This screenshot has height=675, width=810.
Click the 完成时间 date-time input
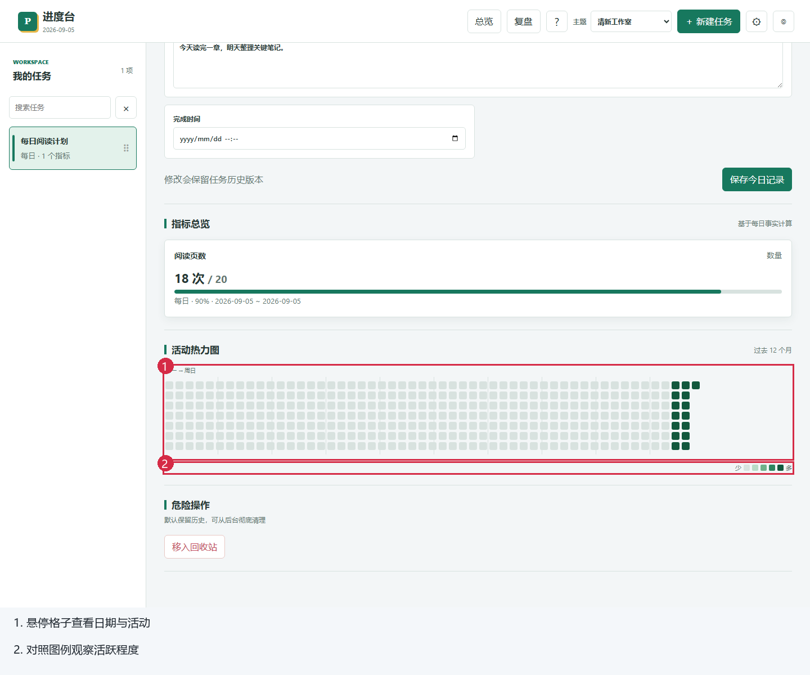pos(319,138)
